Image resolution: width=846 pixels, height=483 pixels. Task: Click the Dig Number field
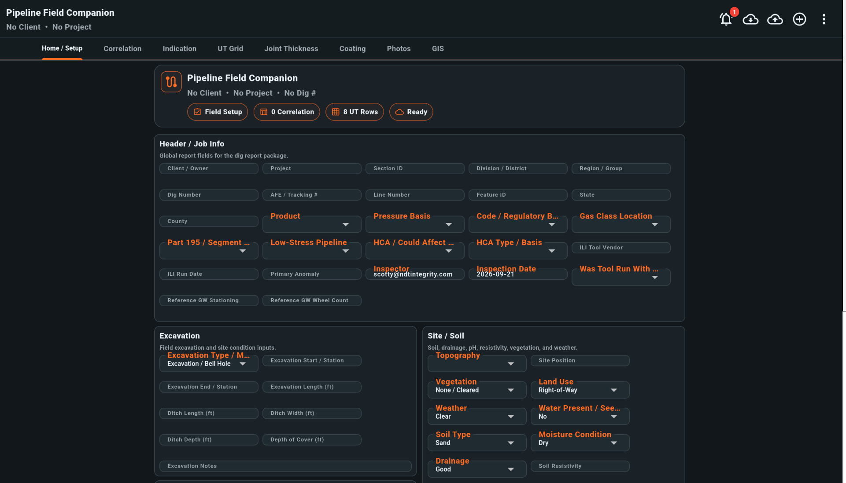209,195
